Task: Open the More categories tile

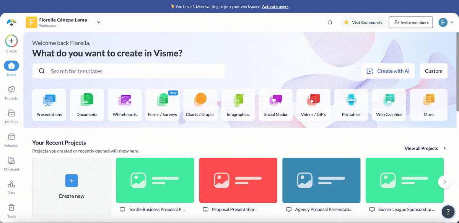Action: click(x=428, y=105)
